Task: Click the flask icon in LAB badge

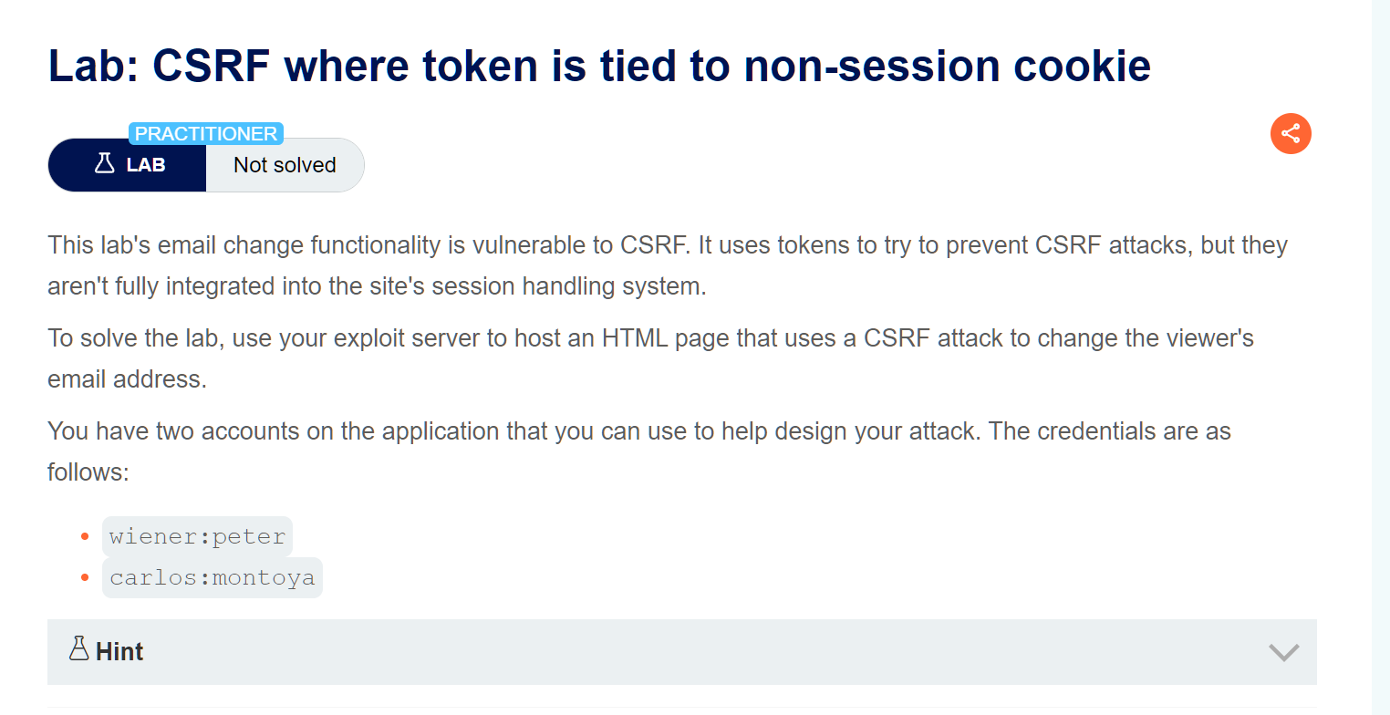Action: [x=105, y=164]
